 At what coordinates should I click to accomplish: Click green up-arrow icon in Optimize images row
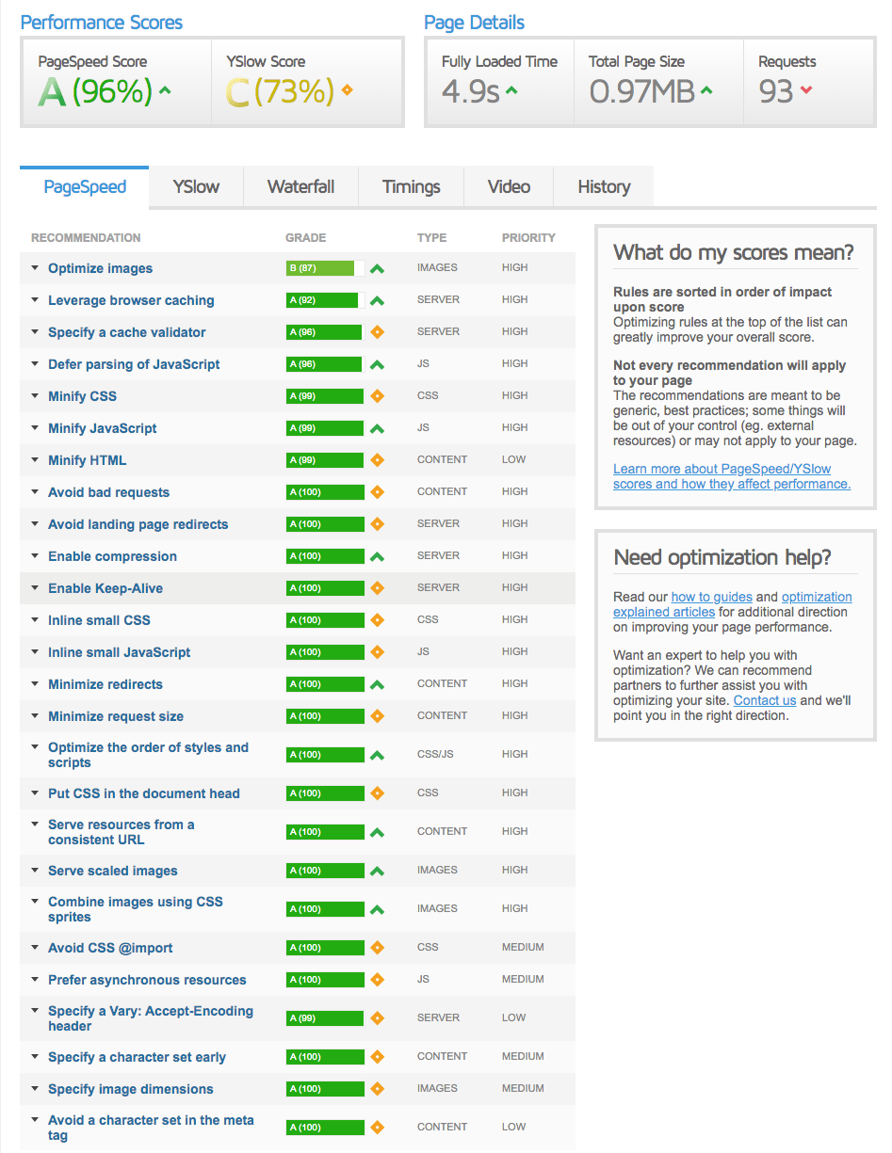tap(377, 269)
